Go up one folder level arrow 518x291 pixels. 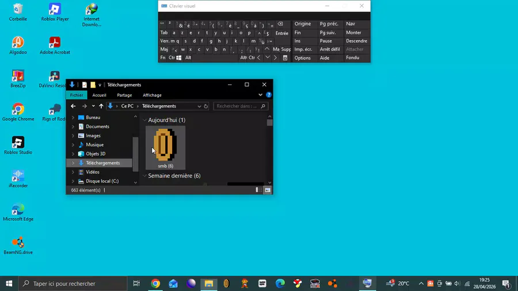pos(101,106)
